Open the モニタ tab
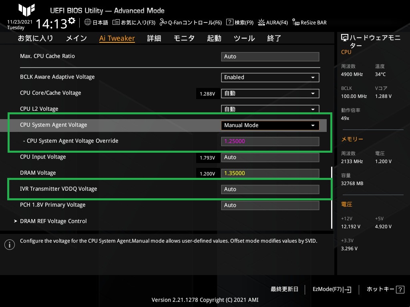The width and height of the screenshot is (410, 307). coord(184,38)
